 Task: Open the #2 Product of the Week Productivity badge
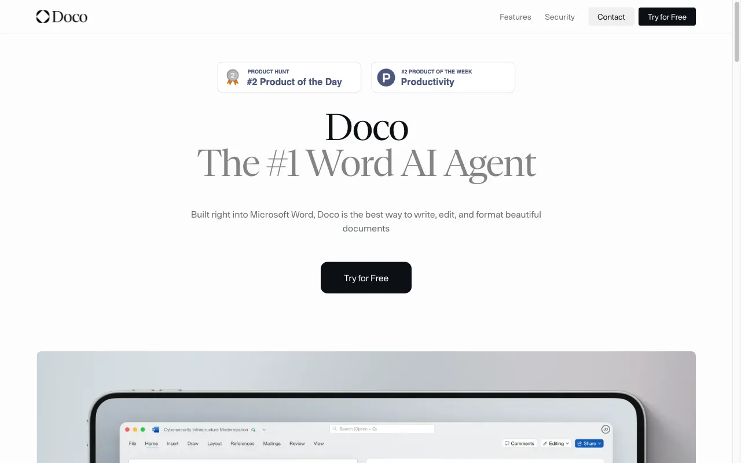(443, 77)
